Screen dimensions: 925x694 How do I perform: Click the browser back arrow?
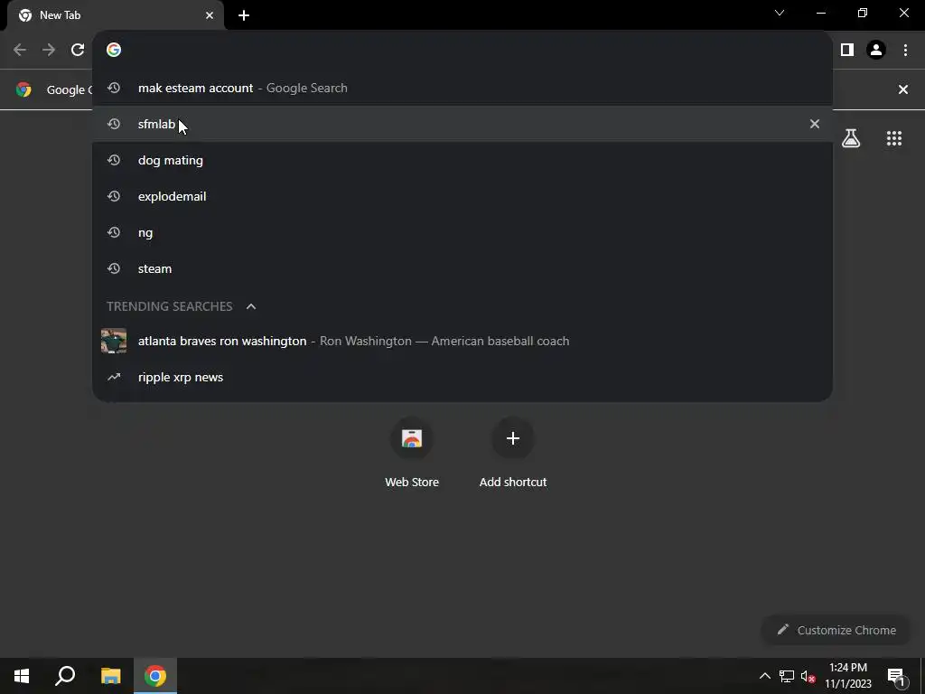click(x=20, y=51)
